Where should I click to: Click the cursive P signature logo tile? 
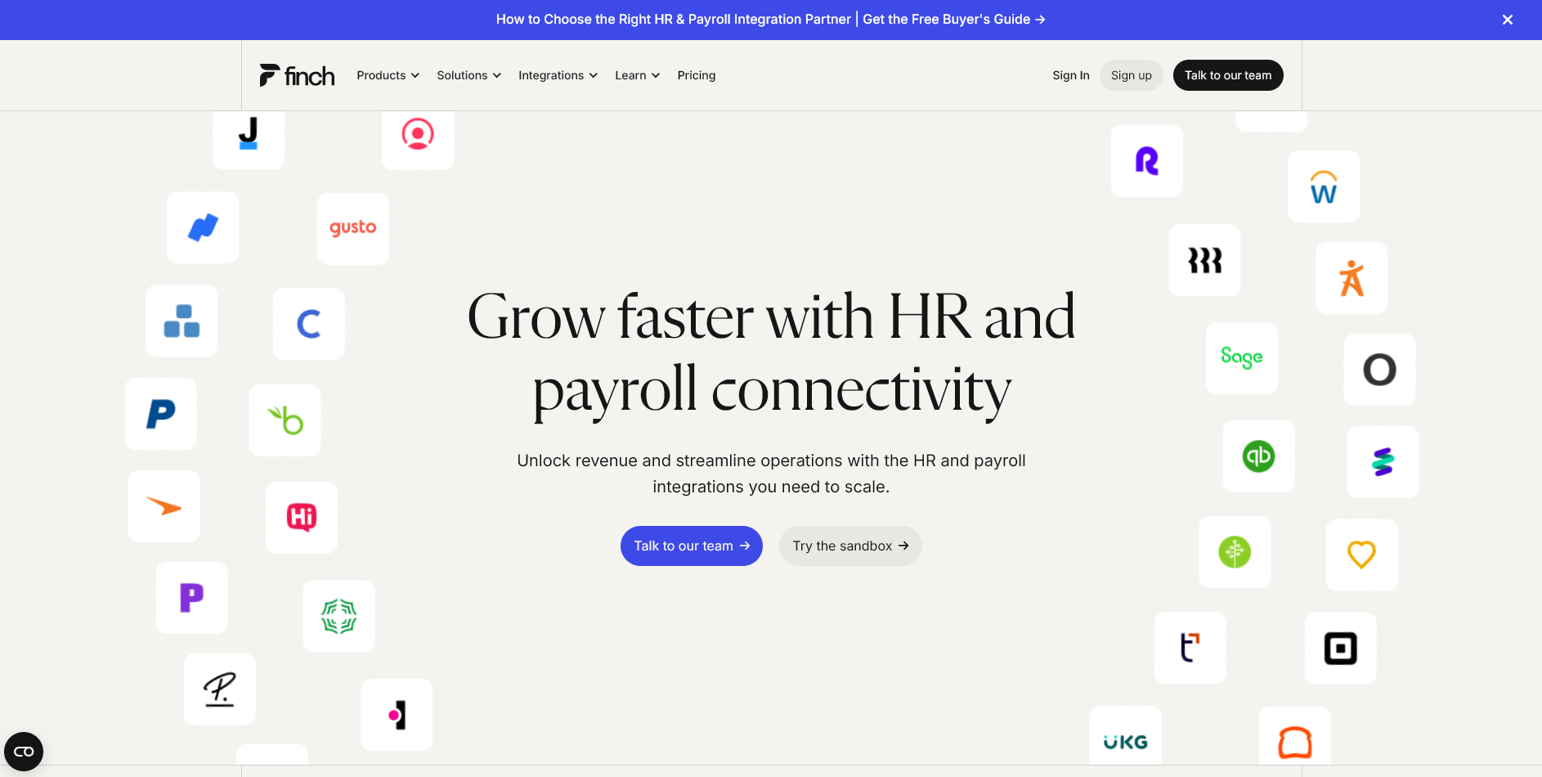tap(220, 689)
